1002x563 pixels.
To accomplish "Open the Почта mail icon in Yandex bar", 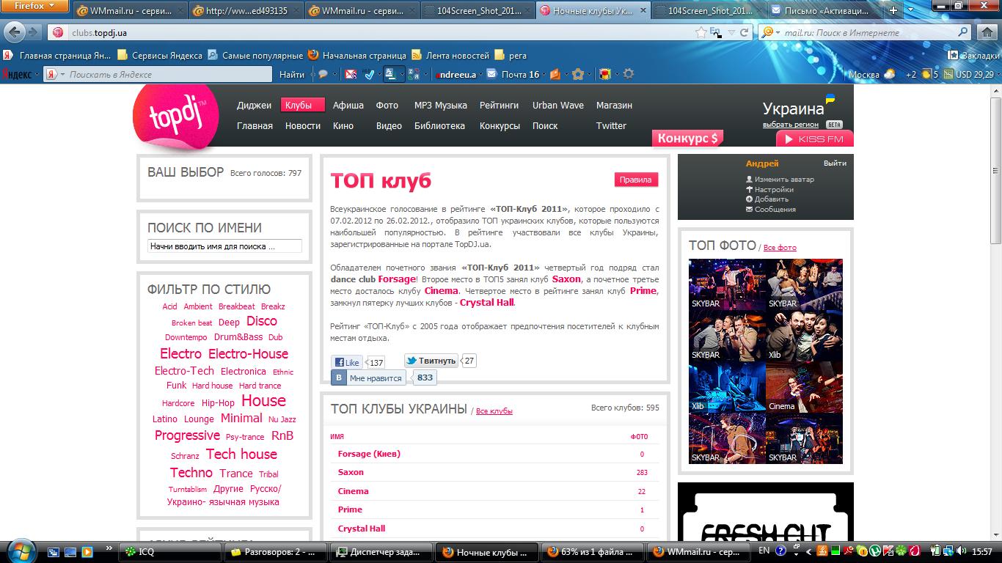I will pos(491,74).
